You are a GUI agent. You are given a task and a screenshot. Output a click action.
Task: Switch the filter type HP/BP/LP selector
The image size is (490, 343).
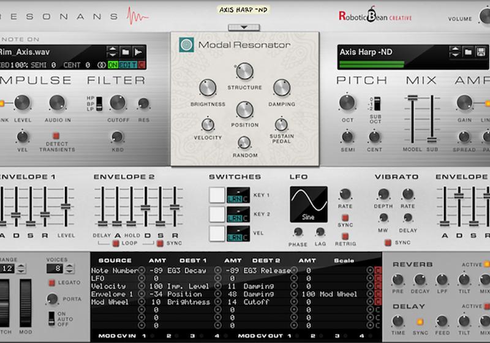click(98, 103)
